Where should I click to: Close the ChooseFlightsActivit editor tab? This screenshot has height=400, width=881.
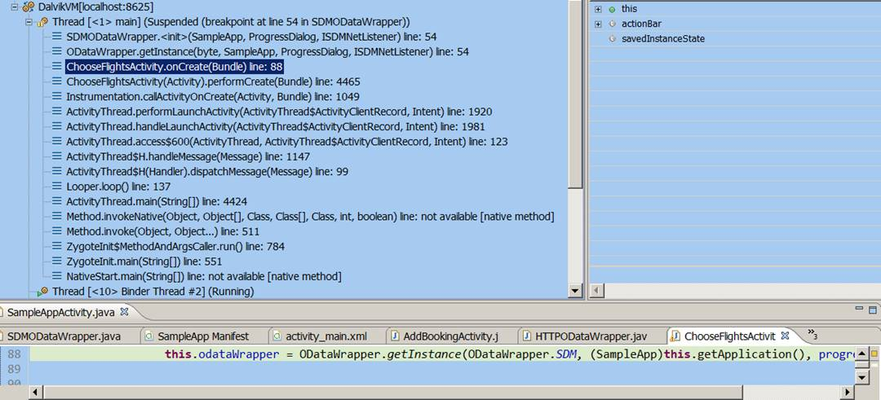click(x=786, y=336)
